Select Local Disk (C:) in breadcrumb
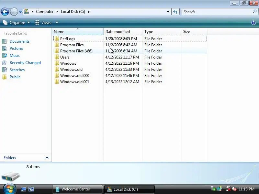259x194 pixels. 73,12
